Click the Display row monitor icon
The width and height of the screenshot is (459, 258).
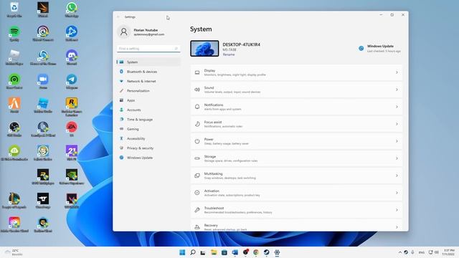click(197, 72)
